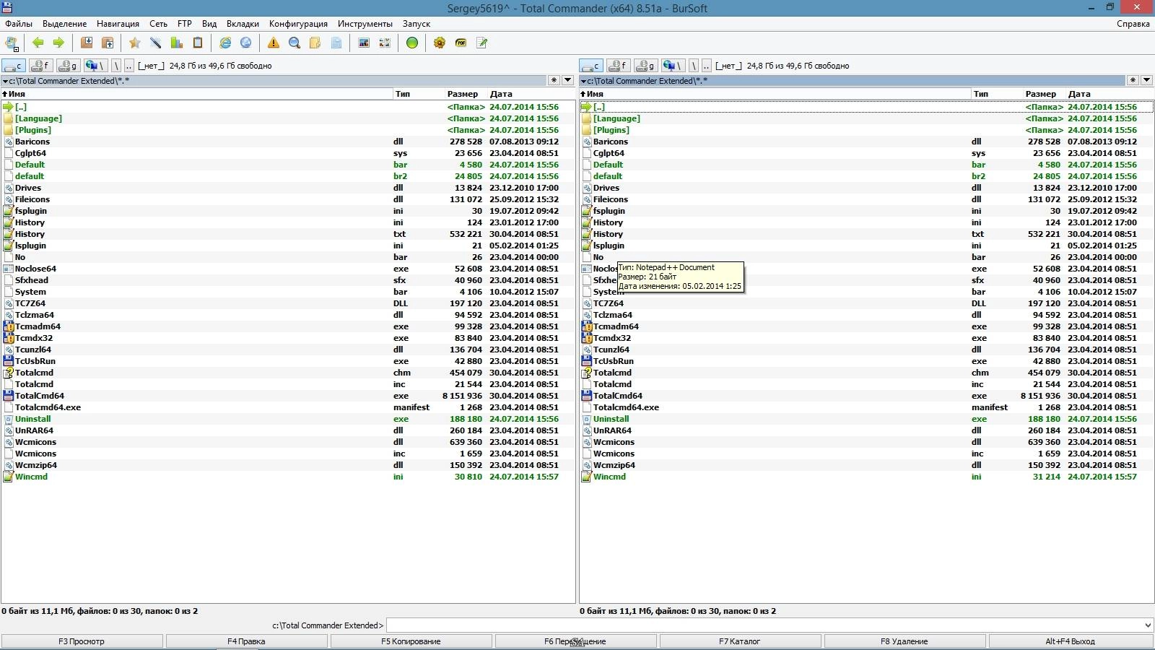Screen dimensions: 1155x650
Task: Open the Конфигурация menu
Action: click(298, 24)
